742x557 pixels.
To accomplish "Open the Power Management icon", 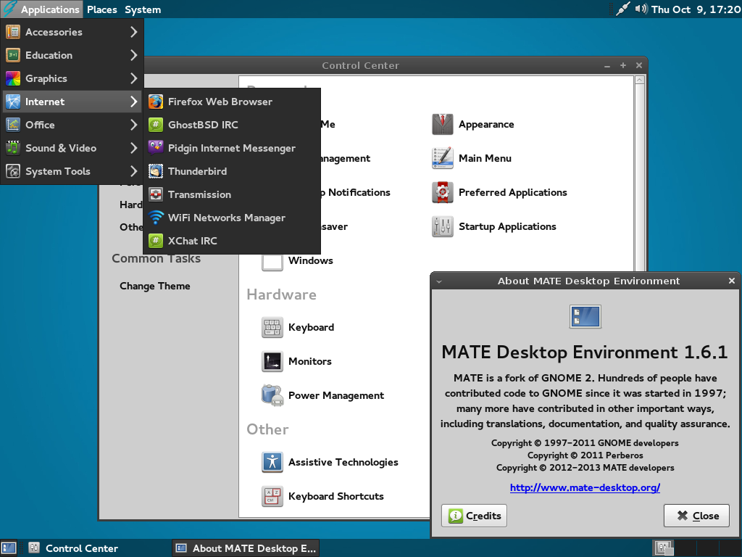I will [272, 395].
